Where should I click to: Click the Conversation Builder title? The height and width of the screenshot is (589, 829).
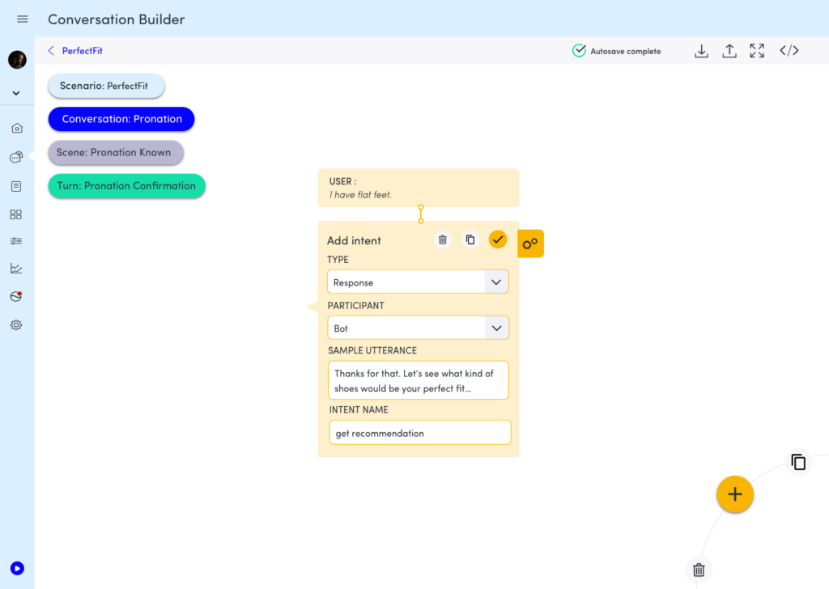click(x=117, y=19)
